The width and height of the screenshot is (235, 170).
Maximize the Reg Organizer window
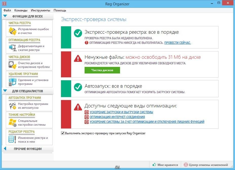(x=219, y=3)
